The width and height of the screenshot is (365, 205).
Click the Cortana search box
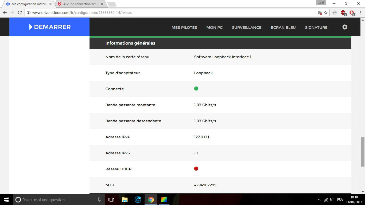(x=57, y=200)
